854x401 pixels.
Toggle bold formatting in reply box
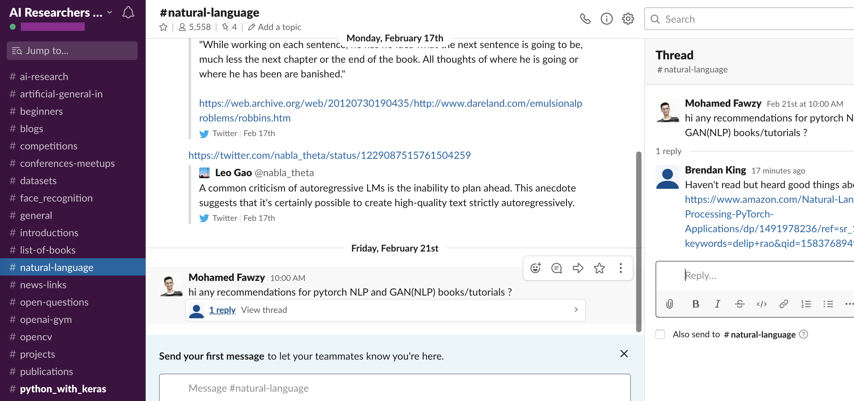click(x=696, y=304)
